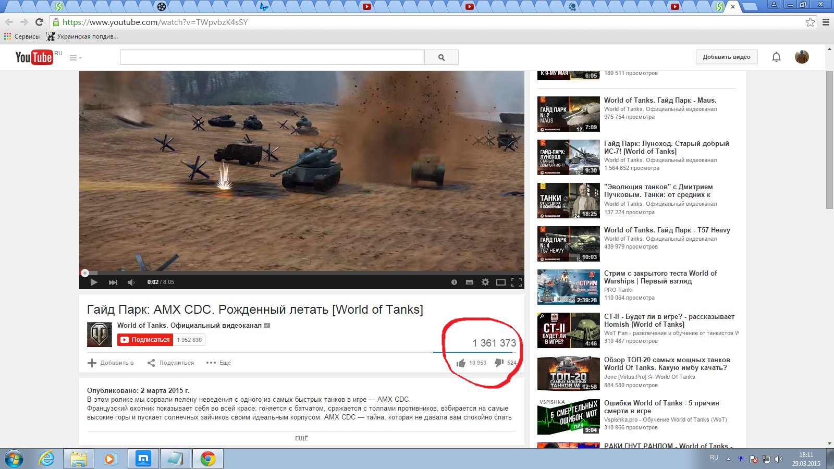Open the user account avatar
The image size is (834, 469).
(802, 57)
